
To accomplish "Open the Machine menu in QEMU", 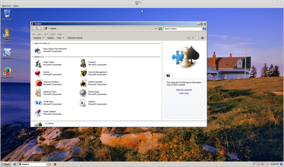I will click(7, 6).
